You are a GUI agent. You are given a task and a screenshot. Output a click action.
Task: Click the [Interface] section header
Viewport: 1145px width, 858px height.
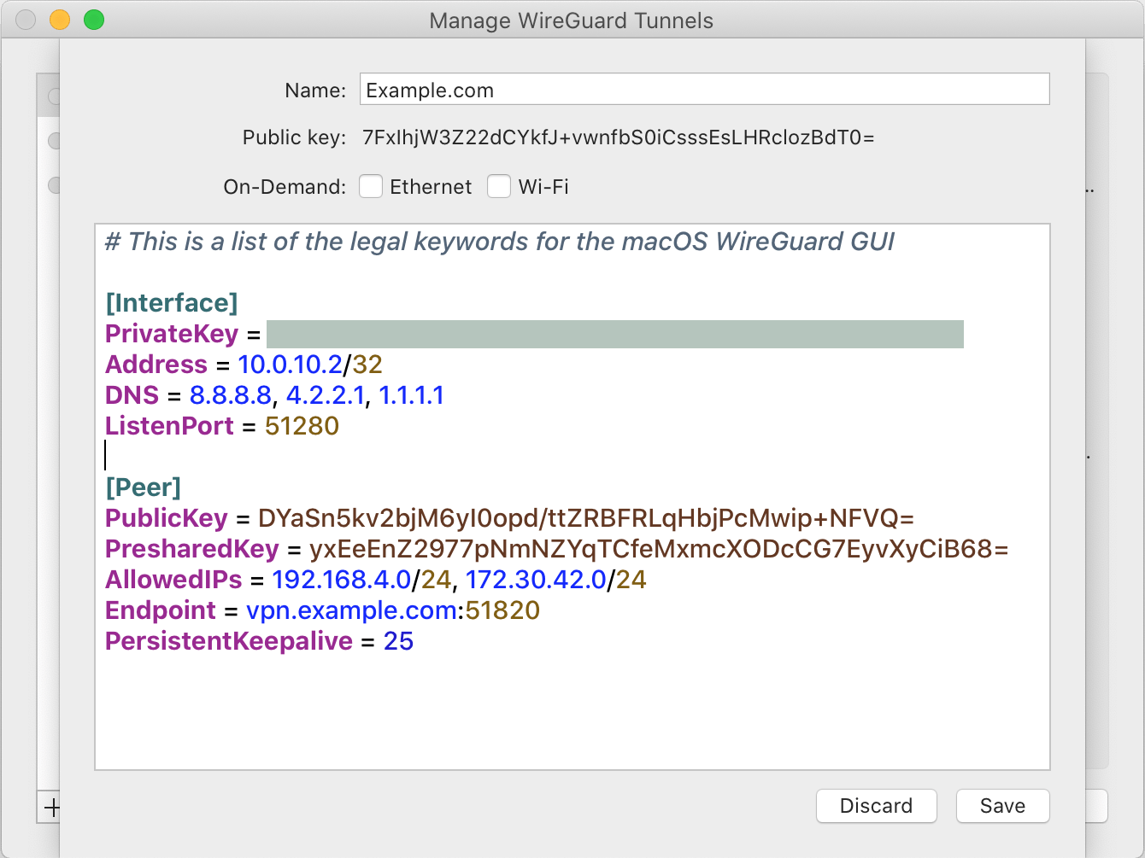click(x=171, y=303)
